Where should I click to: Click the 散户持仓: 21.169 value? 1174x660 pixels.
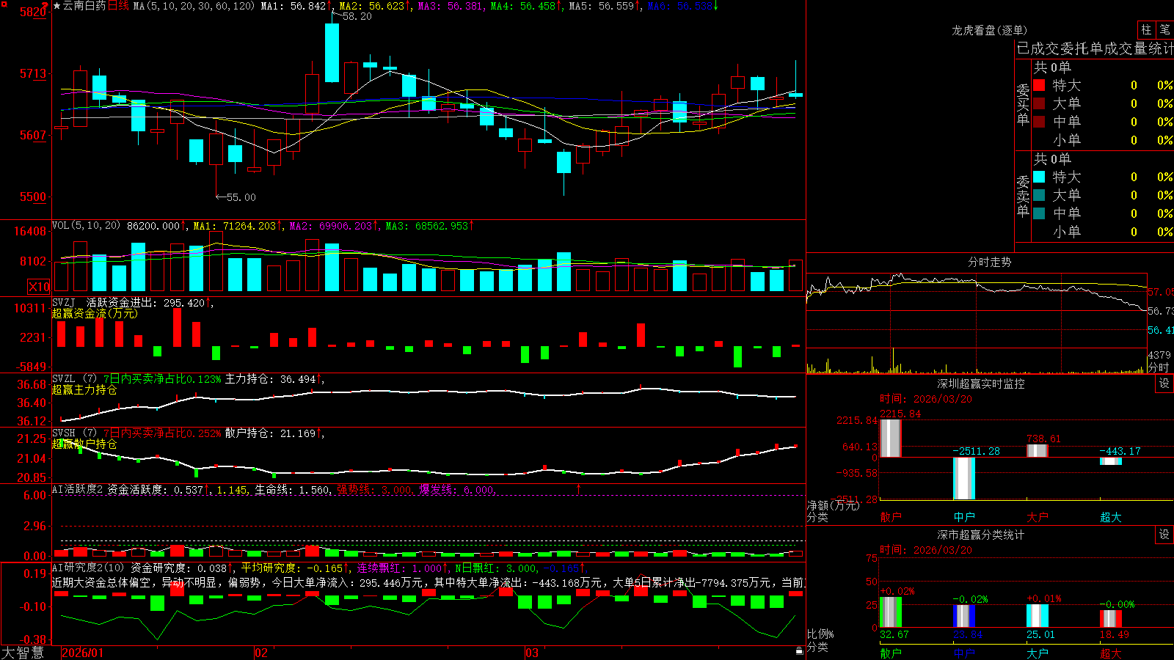click(271, 433)
